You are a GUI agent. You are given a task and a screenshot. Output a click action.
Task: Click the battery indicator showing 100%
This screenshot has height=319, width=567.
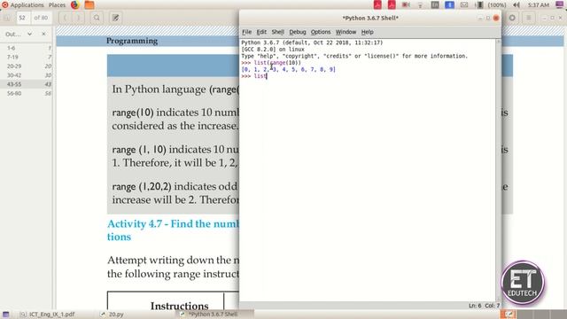tap(491, 5)
